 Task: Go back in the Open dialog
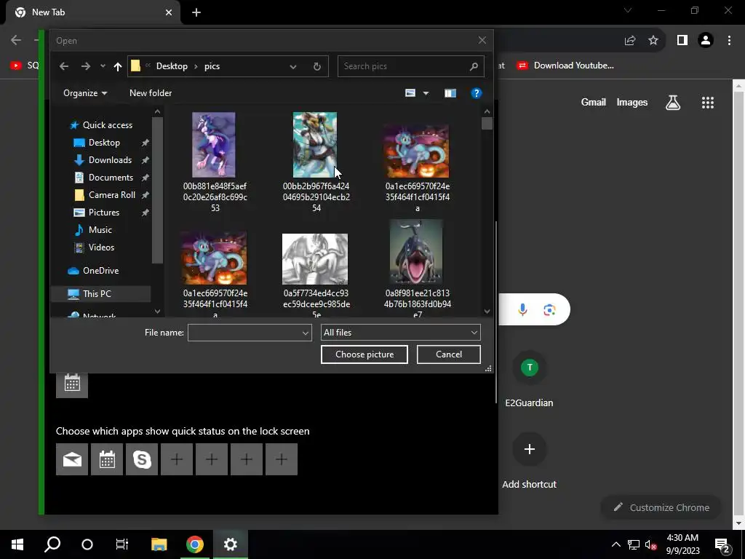[x=64, y=66]
